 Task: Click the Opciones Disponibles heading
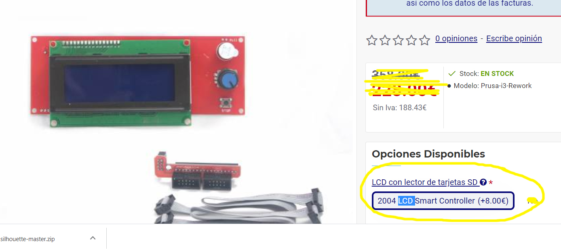coord(428,154)
